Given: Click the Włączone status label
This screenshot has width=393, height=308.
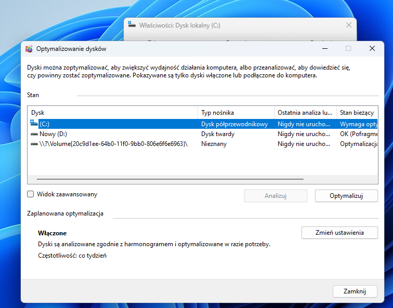Looking at the screenshot, I should click(x=52, y=233).
